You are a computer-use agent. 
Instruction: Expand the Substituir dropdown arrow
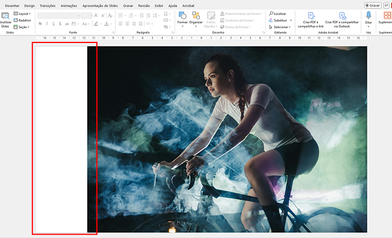coord(291,20)
